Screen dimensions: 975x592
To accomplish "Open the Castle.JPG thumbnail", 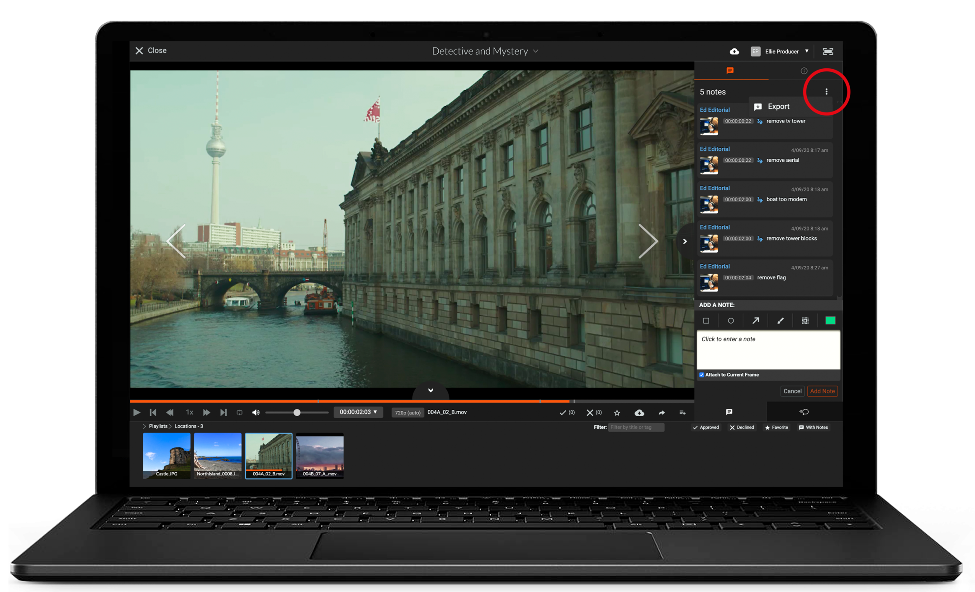I will (x=166, y=456).
